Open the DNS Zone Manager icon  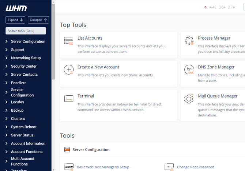tap(189, 70)
